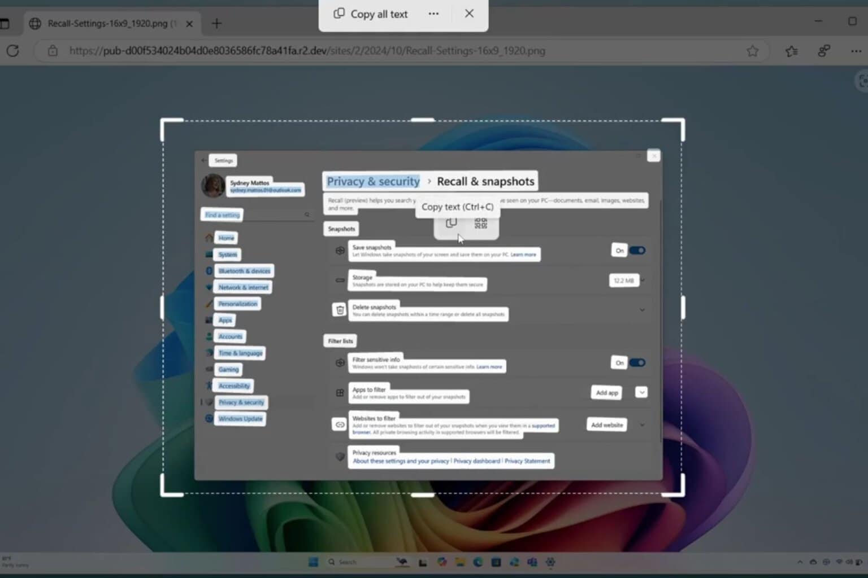This screenshot has width=868, height=578.
Task: Click the Bluetooth icon in Settings sidebar
Action: pyautogui.click(x=209, y=271)
